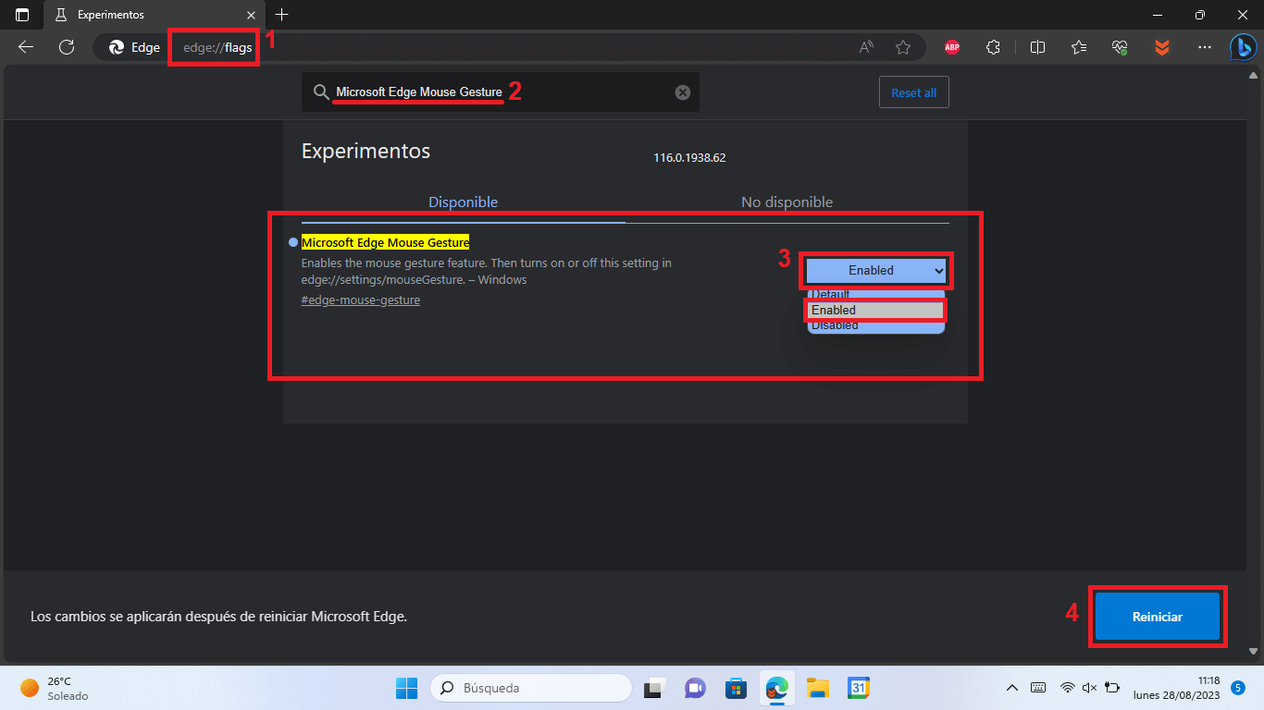Clear the flags search box text

point(683,92)
